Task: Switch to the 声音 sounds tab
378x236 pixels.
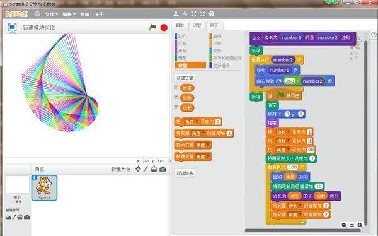Action: point(214,25)
